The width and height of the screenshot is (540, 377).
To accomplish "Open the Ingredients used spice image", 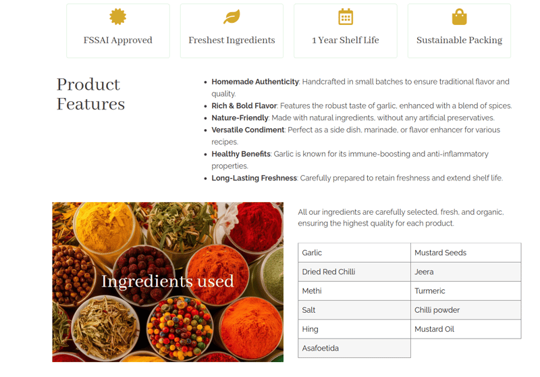I will tap(168, 282).
